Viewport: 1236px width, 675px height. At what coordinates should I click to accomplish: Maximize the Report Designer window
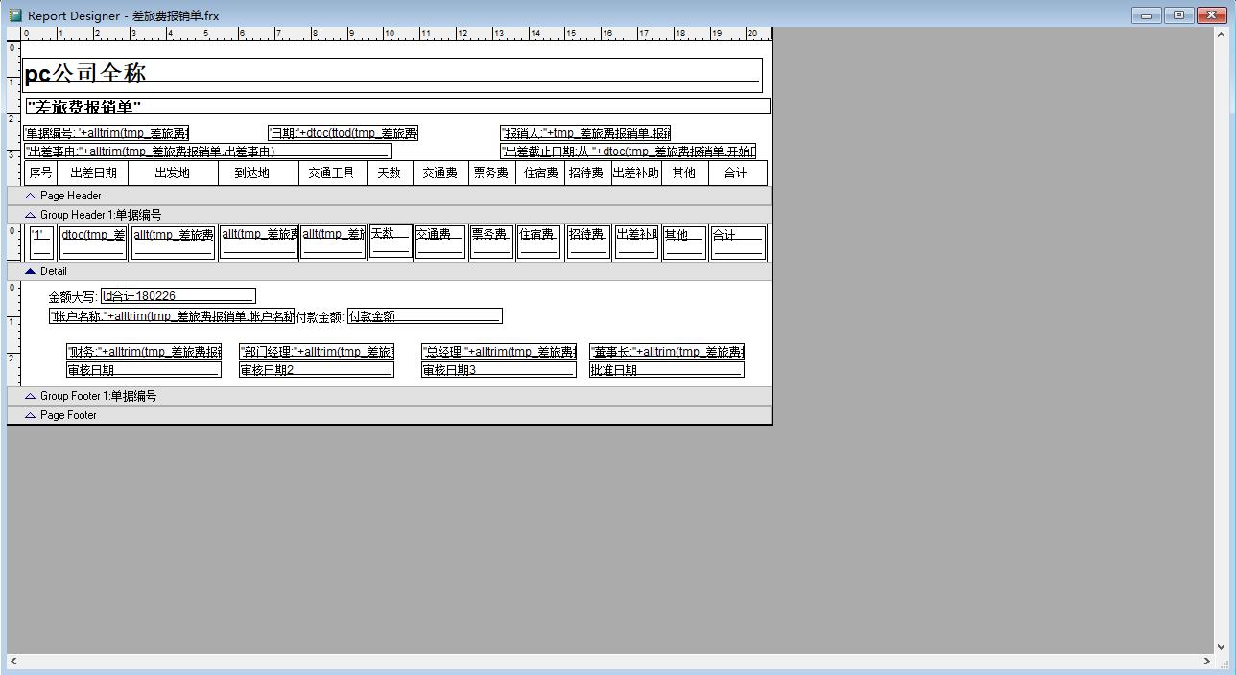1179,15
